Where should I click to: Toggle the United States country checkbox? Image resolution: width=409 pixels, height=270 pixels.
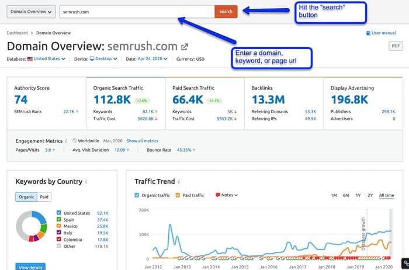58,212
